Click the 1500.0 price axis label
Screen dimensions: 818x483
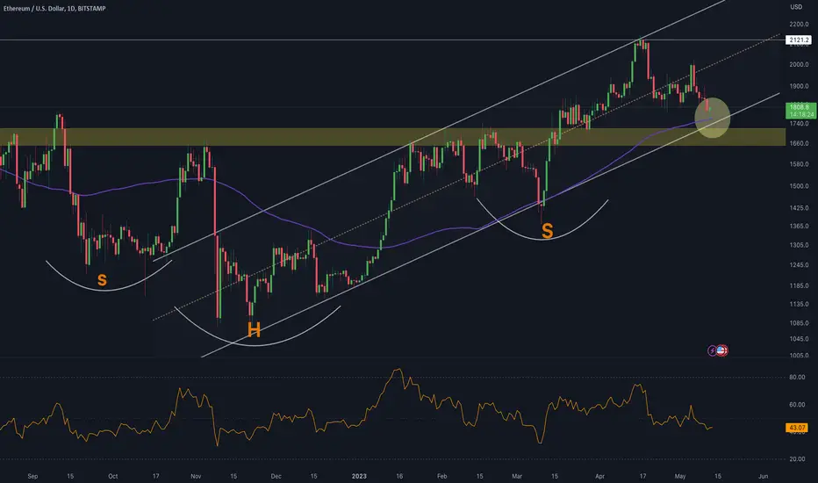click(x=799, y=186)
